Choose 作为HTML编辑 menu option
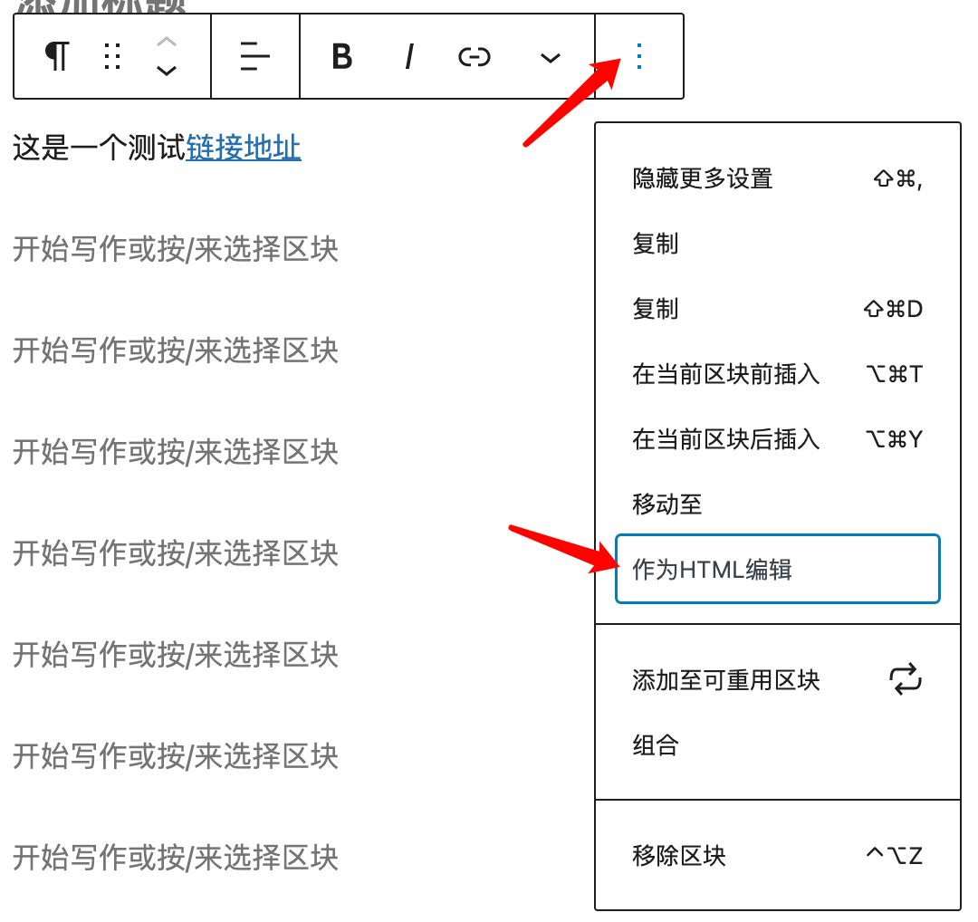 (x=777, y=569)
